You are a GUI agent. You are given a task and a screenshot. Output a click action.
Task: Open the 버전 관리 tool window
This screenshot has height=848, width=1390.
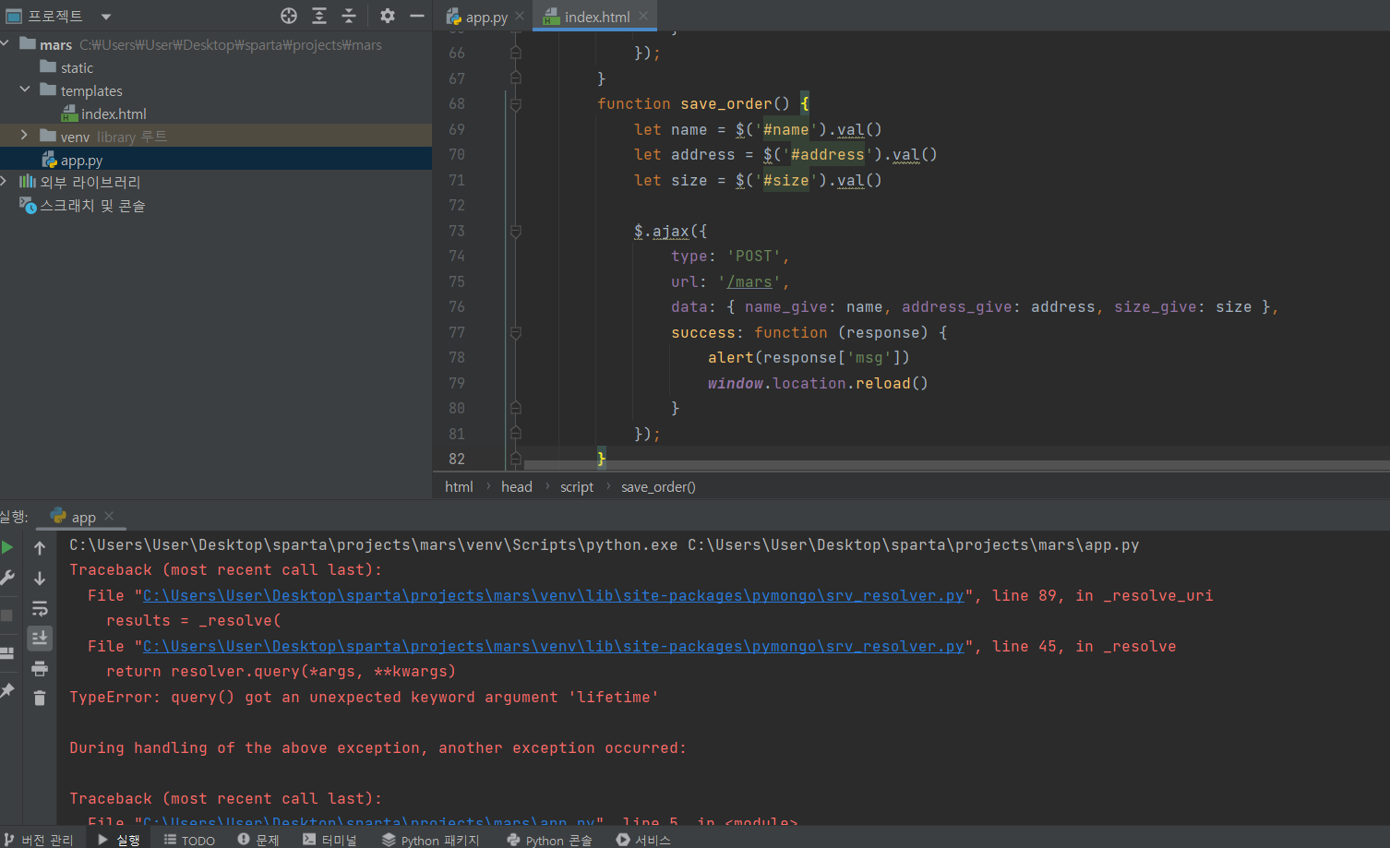[x=39, y=839]
